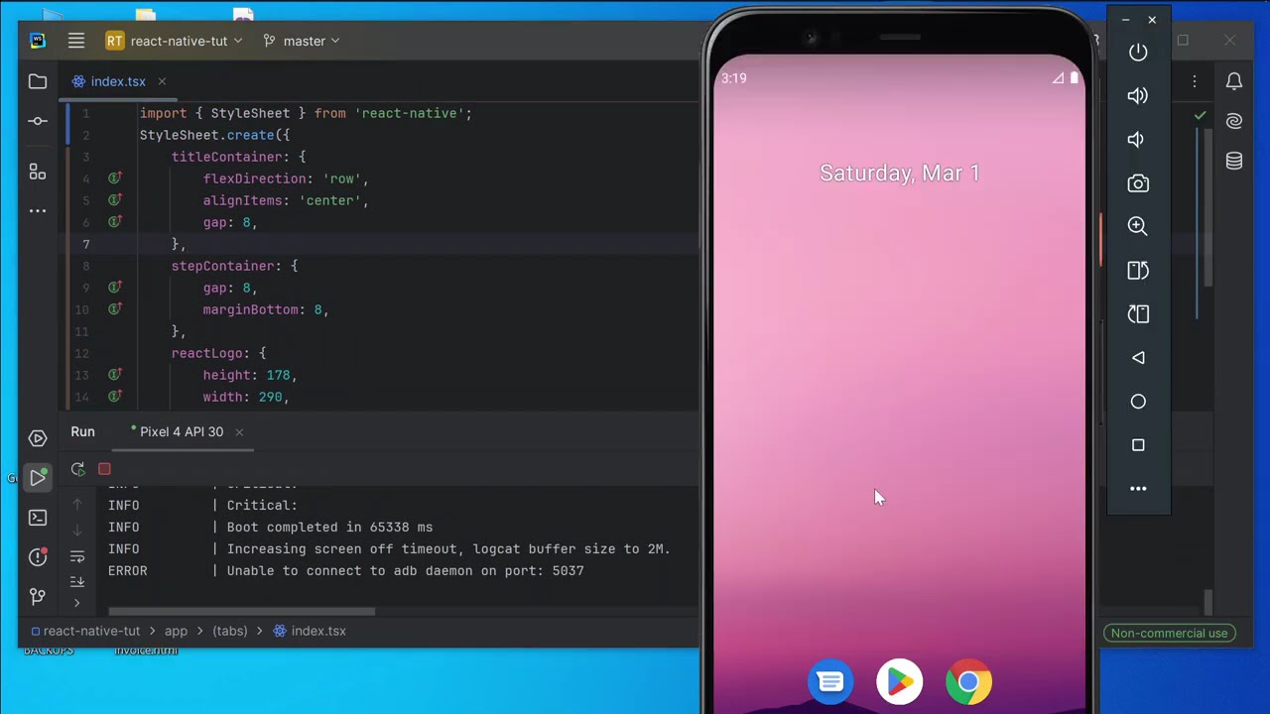Toggle scroll to end in Run console

click(77, 581)
